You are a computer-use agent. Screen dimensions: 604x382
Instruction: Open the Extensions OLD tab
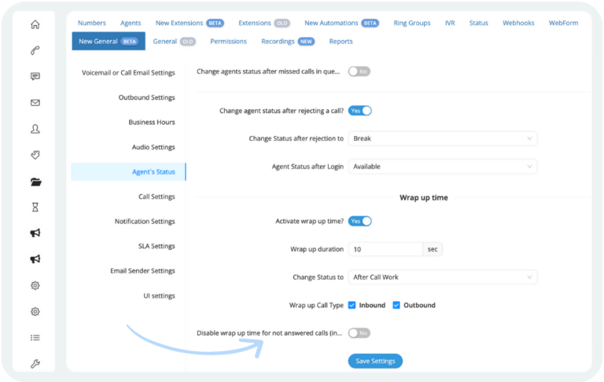tap(264, 23)
